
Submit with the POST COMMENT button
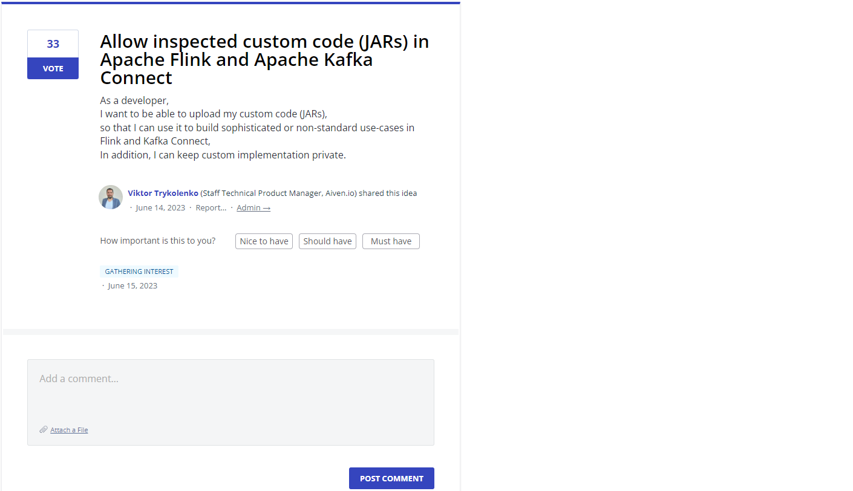tap(391, 478)
